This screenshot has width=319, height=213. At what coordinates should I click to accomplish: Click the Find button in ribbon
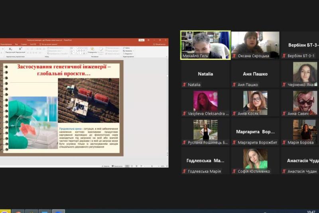click(128, 48)
